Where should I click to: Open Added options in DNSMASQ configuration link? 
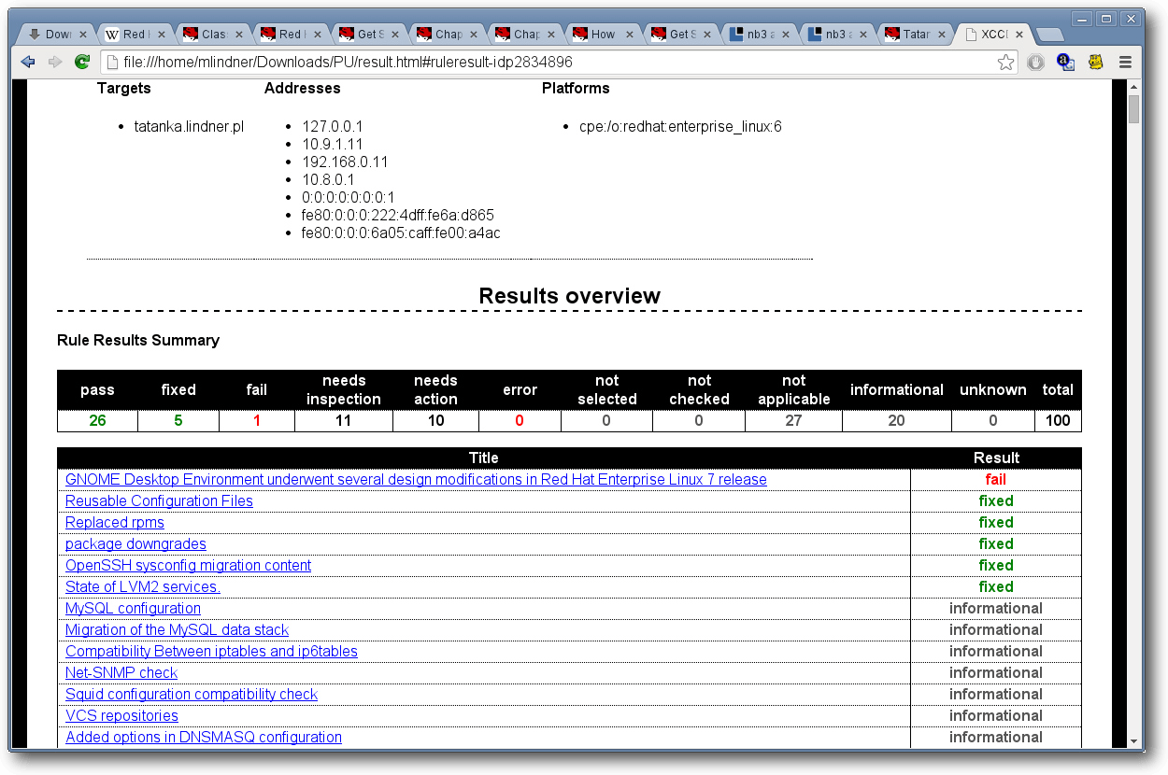(x=204, y=738)
